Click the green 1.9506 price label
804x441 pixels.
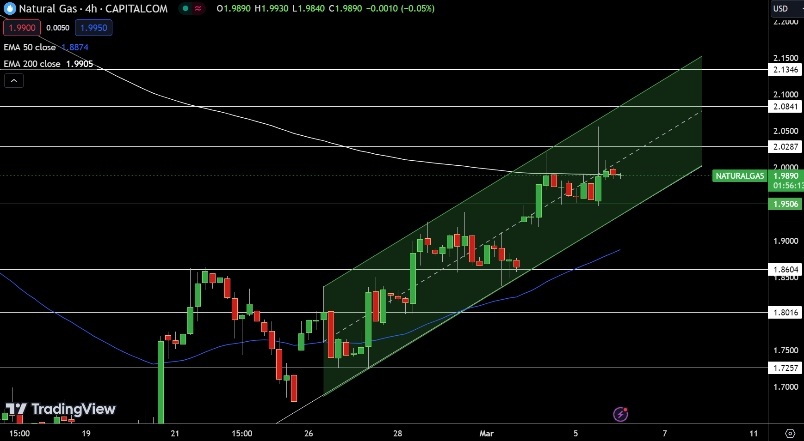tap(785, 204)
